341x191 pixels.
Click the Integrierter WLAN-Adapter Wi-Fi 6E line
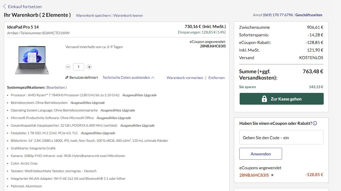click(x=68, y=178)
